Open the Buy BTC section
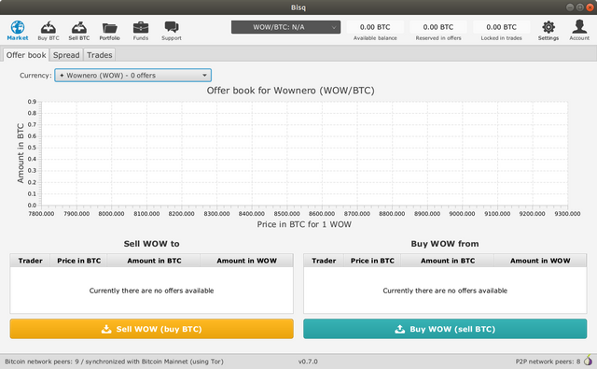Screen dimensions: 597x369 click(x=49, y=31)
